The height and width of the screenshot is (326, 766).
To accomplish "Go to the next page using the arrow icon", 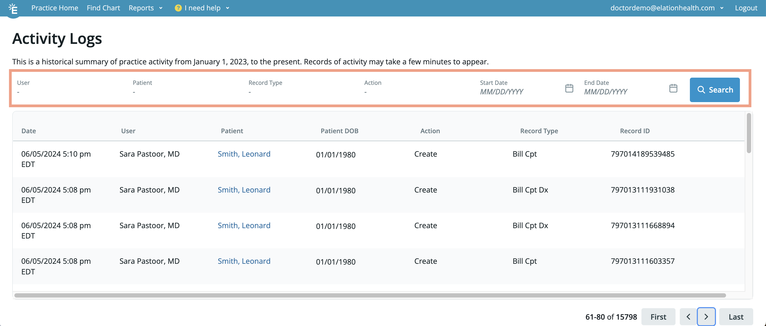I will pyautogui.click(x=706, y=316).
